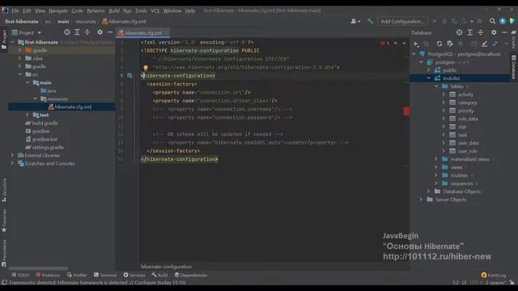Go to previous highlighted error arrow
The height and width of the screenshot is (291, 518).
point(396,43)
